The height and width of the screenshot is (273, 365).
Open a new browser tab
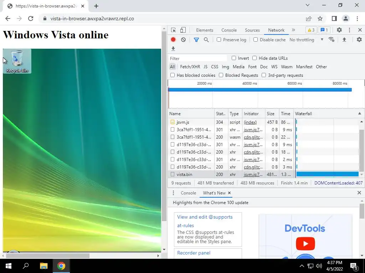coord(96,6)
